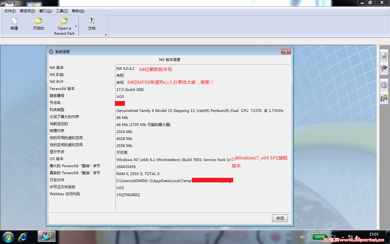
Task: Click the network tray icon
Action: 350,237
